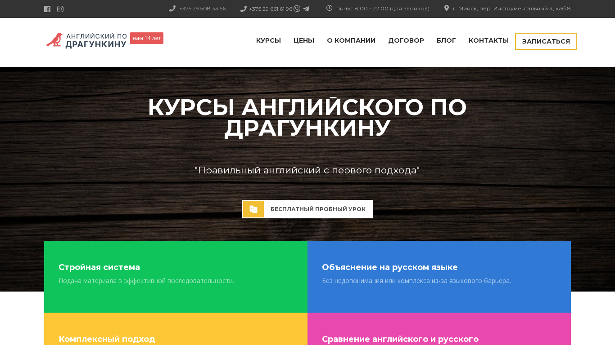Call the number +375 29 508 33 56
Viewport: 615px width, 345px height.
point(202,9)
